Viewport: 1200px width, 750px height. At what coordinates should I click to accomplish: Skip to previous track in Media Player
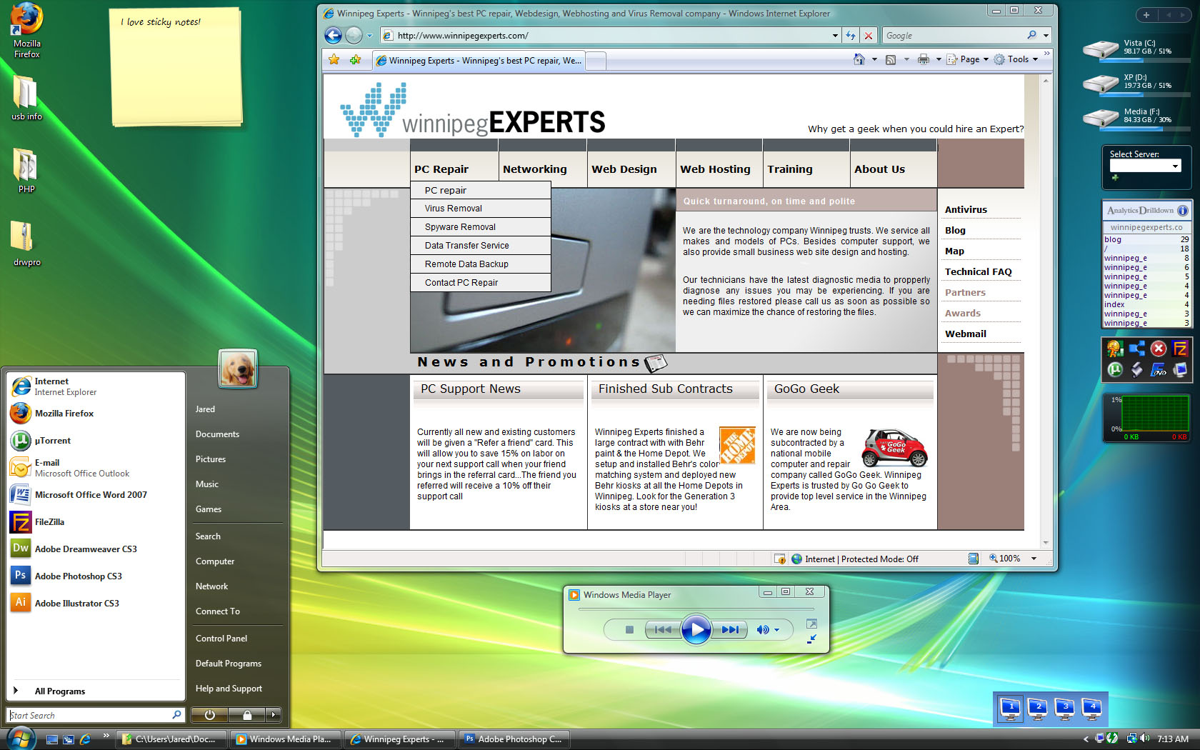click(x=663, y=629)
